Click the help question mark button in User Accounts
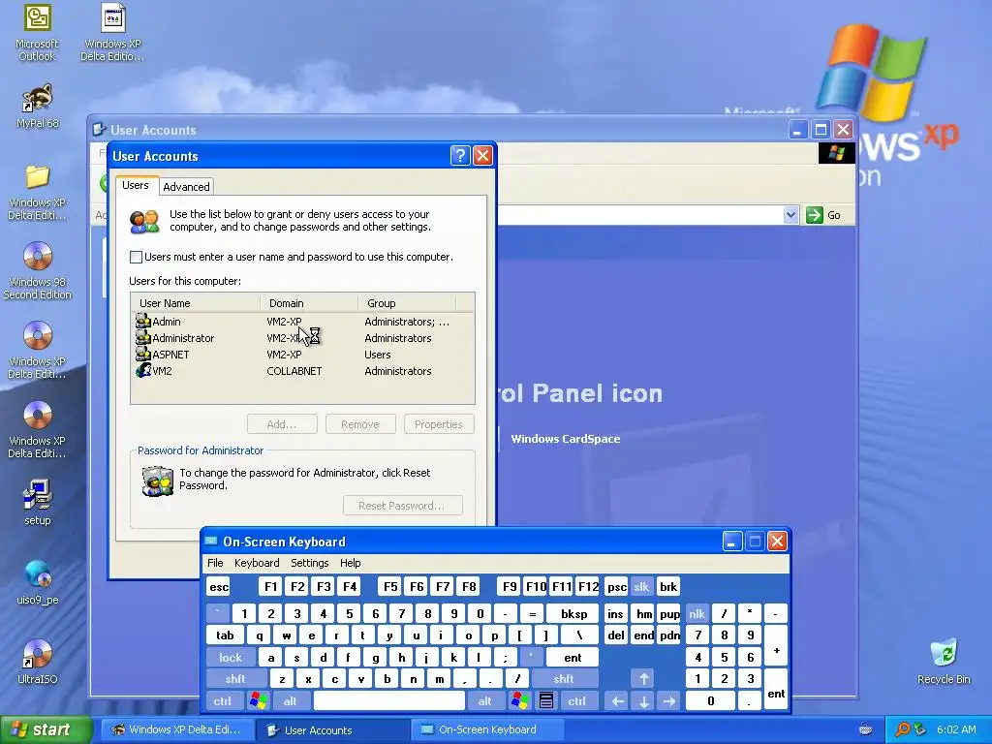This screenshot has width=992, height=744. click(x=460, y=156)
